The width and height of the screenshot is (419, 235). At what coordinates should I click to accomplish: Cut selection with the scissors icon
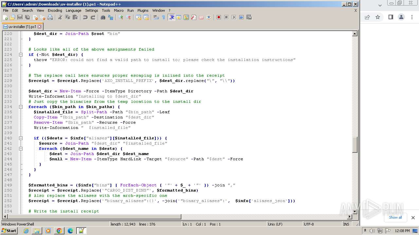click(60, 17)
